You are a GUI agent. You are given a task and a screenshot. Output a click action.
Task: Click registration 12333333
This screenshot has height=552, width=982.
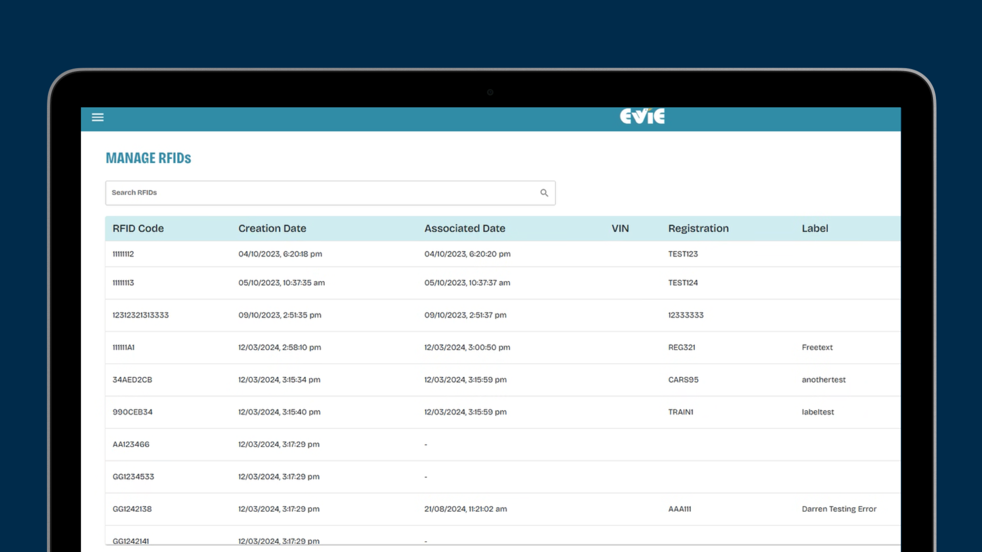point(686,315)
